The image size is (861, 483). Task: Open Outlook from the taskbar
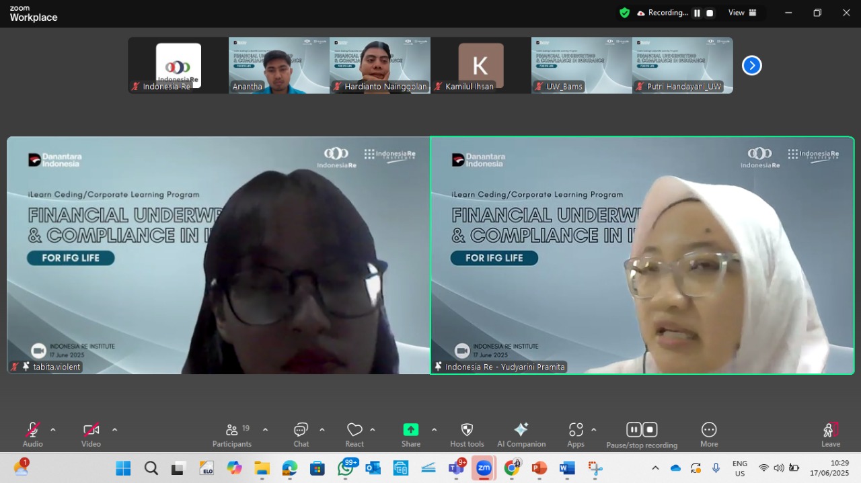click(373, 468)
